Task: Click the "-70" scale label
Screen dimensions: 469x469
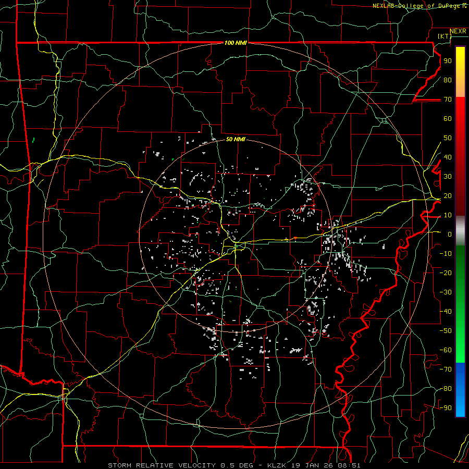Action: (x=446, y=369)
